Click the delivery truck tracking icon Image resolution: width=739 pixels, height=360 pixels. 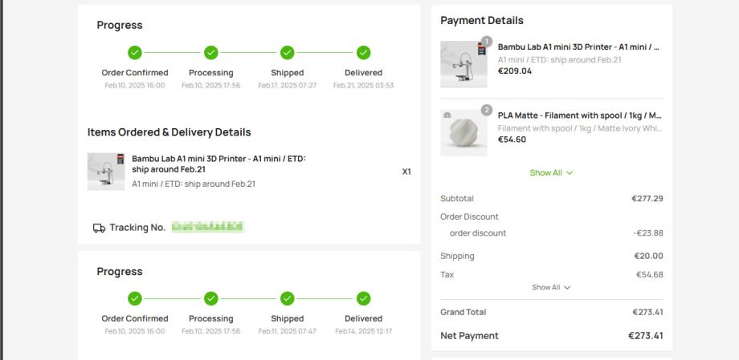coord(100,228)
